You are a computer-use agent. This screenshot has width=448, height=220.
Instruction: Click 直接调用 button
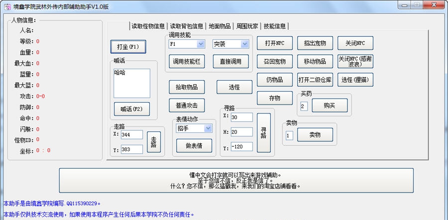pyautogui.click(x=230, y=61)
